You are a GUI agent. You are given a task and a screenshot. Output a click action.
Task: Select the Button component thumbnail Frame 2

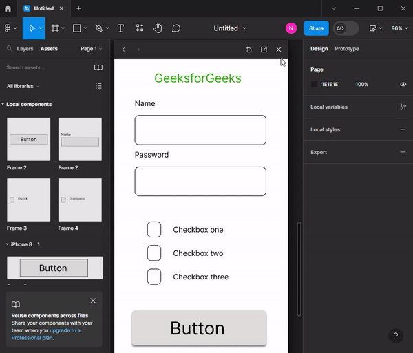coord(29,139)
